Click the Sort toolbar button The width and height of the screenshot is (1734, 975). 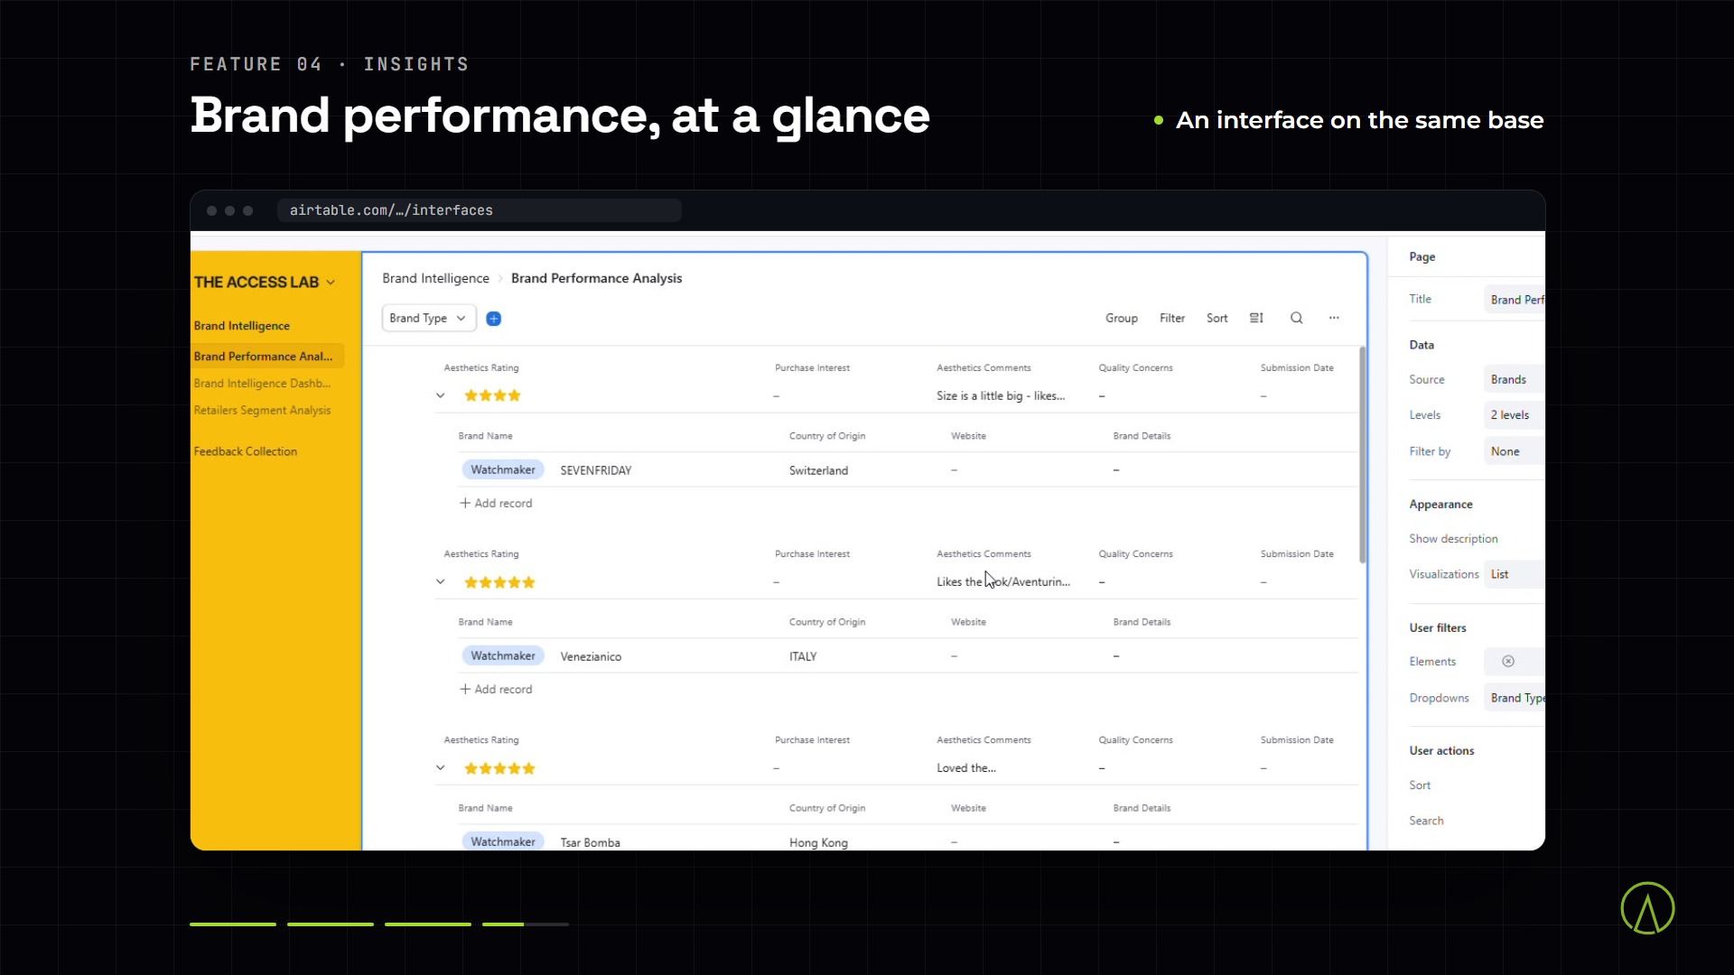tap(1217, 318)
